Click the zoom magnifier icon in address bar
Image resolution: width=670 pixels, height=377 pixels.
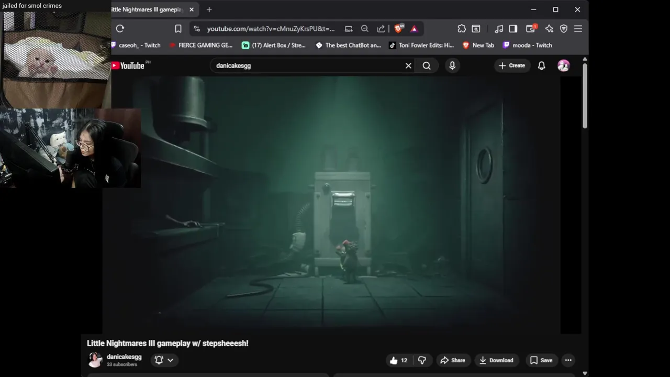pos(365,29)
